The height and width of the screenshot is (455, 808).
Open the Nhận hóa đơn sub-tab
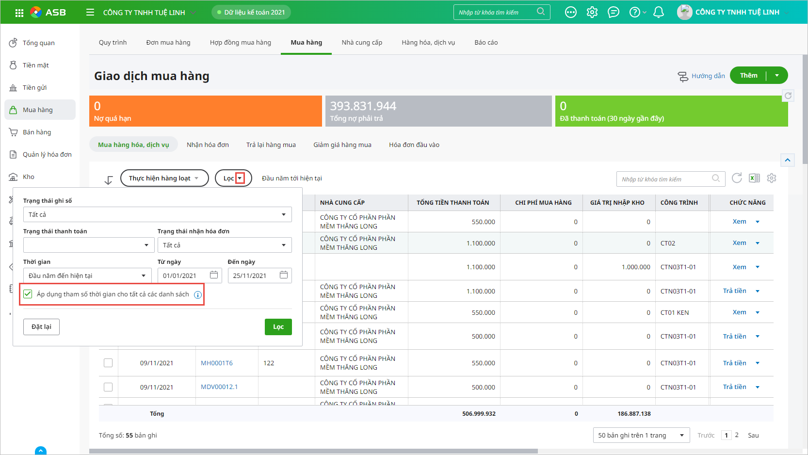(208, 145)
